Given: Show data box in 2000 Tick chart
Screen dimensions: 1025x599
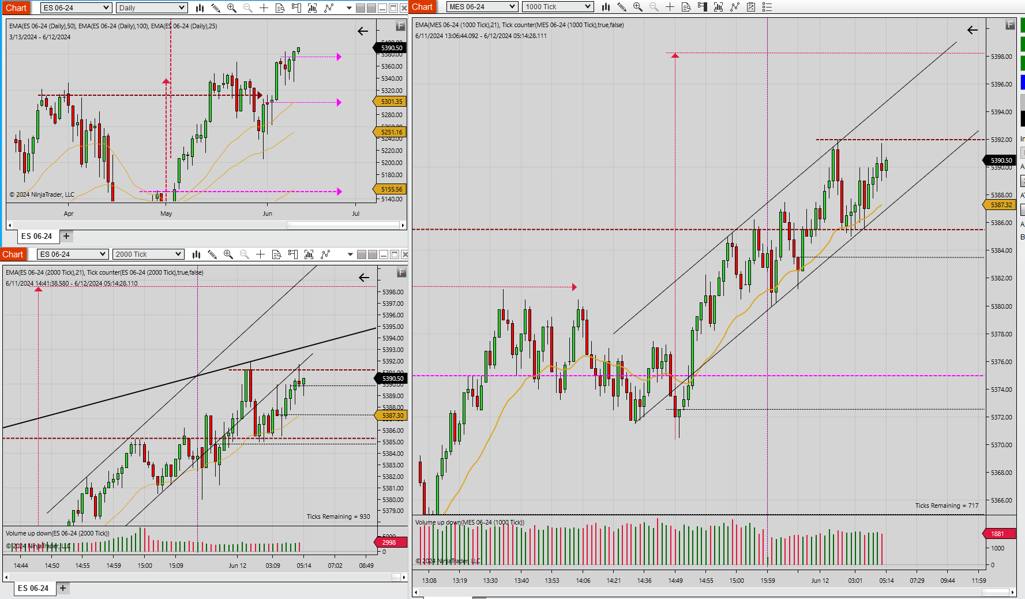Looking at the screenshot, I should pos(276,254).
